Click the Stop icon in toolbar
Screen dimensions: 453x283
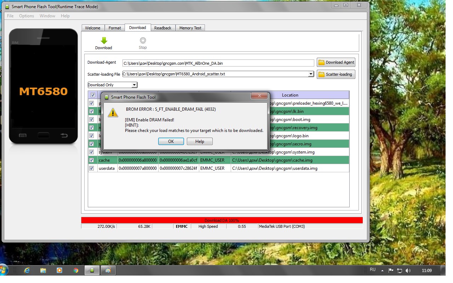click(x=143, y=40)
